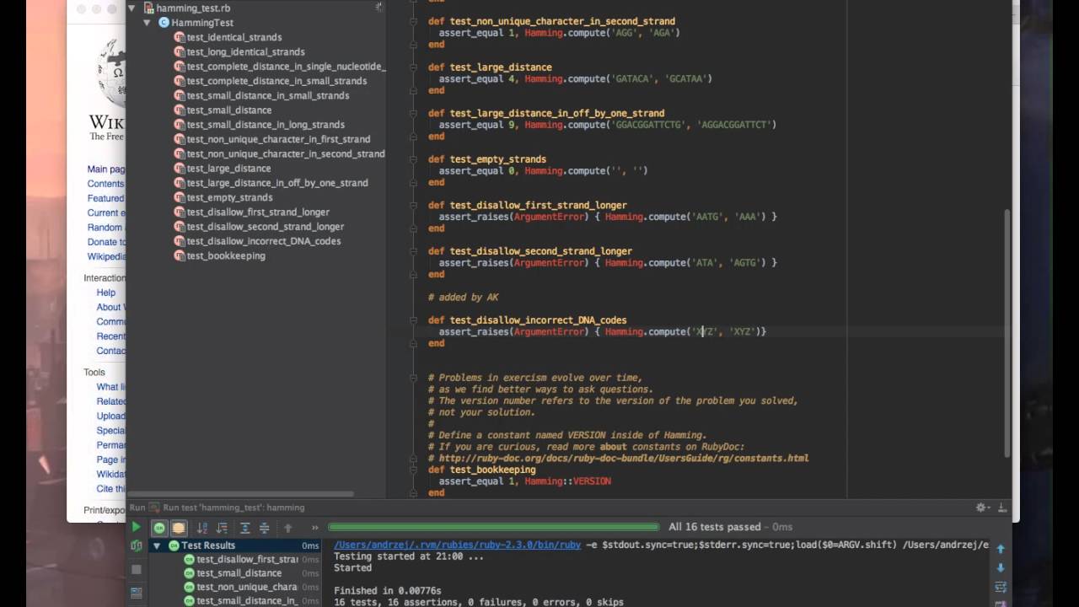
Task: Hide the Run tool window
Action: 1001,508
